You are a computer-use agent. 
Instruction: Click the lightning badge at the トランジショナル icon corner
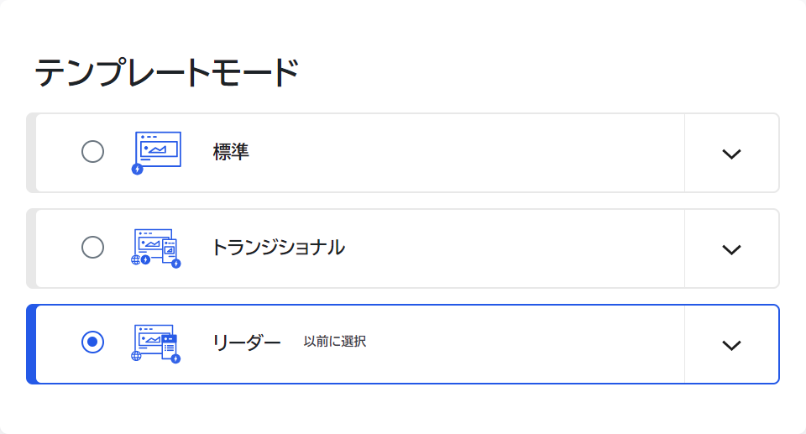[x=175, y=264]
